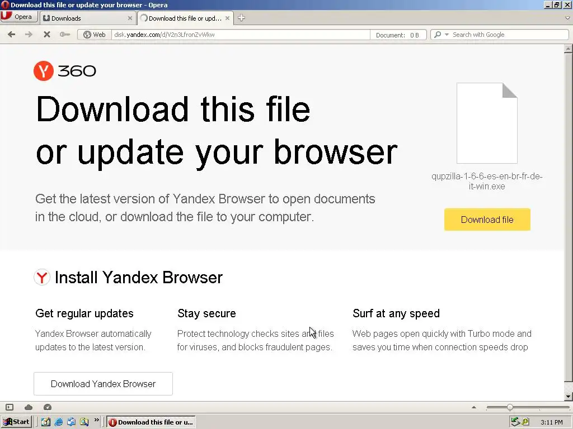Viewport: 573px width, 429px height.
Task: Click the Web site info badge
Action: pos(94,35)
